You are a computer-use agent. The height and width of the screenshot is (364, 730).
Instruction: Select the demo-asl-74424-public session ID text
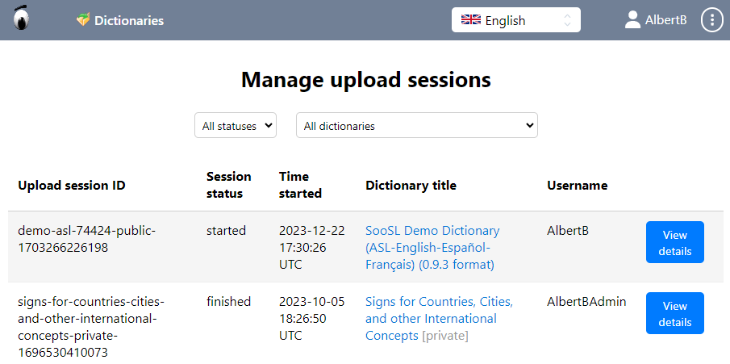(86, 239)
